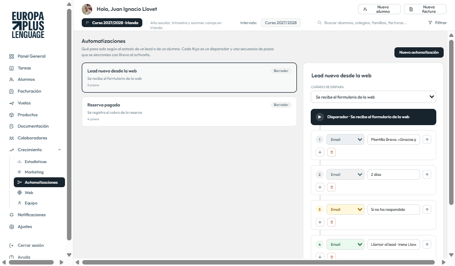This screenshot has width=455, height=266.
Task: Click the Europa Plus Lenguage logo
Action: pos(28,25)
